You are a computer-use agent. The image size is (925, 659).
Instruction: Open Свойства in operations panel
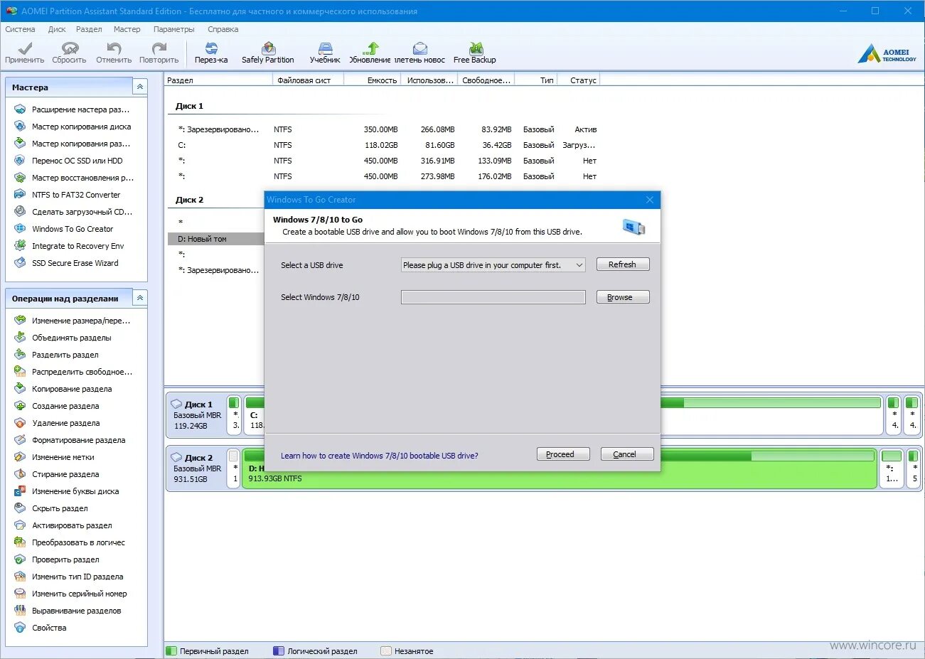tap(49, 628)
